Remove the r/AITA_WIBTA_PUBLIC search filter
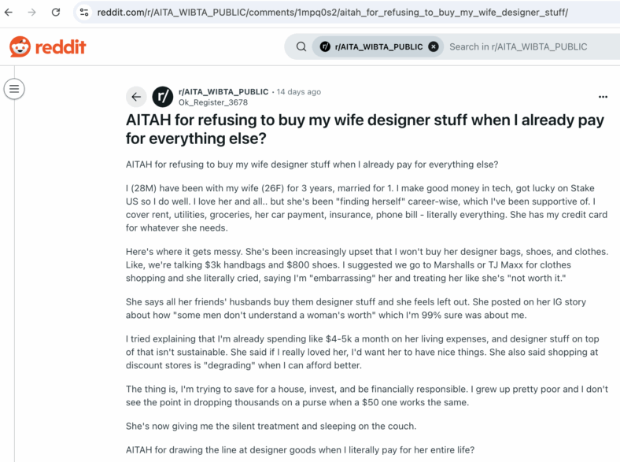Viewport: 620px width, 462px height. (x=434, y=46)
